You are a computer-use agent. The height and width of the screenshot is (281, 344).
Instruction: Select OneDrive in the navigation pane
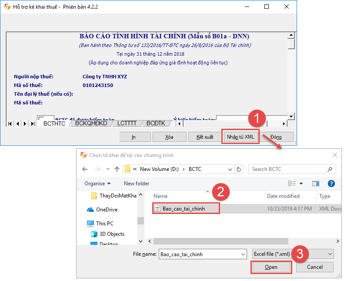[107, 209]
